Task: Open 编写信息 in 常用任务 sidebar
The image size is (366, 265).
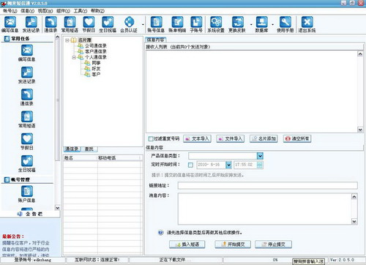Action: coord(27,53)
